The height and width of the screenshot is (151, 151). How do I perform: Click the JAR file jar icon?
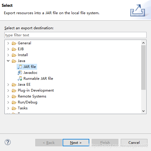pos(20,67)
